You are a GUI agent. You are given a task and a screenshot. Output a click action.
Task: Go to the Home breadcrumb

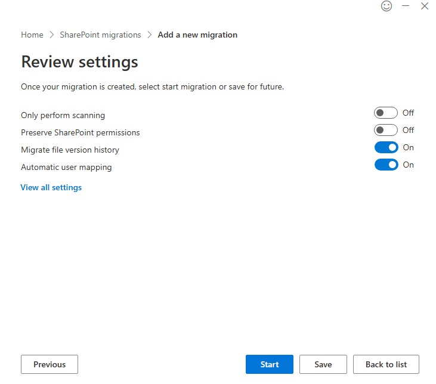(32, 35)
